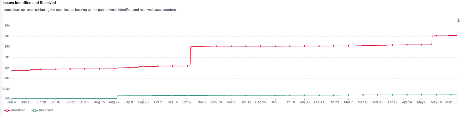The width and height of the screenshot is (463, 116).
Task: Select Identified data point at Oct 26
Action: (187, 66)
